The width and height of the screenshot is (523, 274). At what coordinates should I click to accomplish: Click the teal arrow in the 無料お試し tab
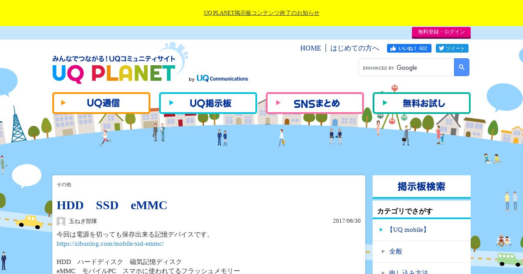pos(385,103)
